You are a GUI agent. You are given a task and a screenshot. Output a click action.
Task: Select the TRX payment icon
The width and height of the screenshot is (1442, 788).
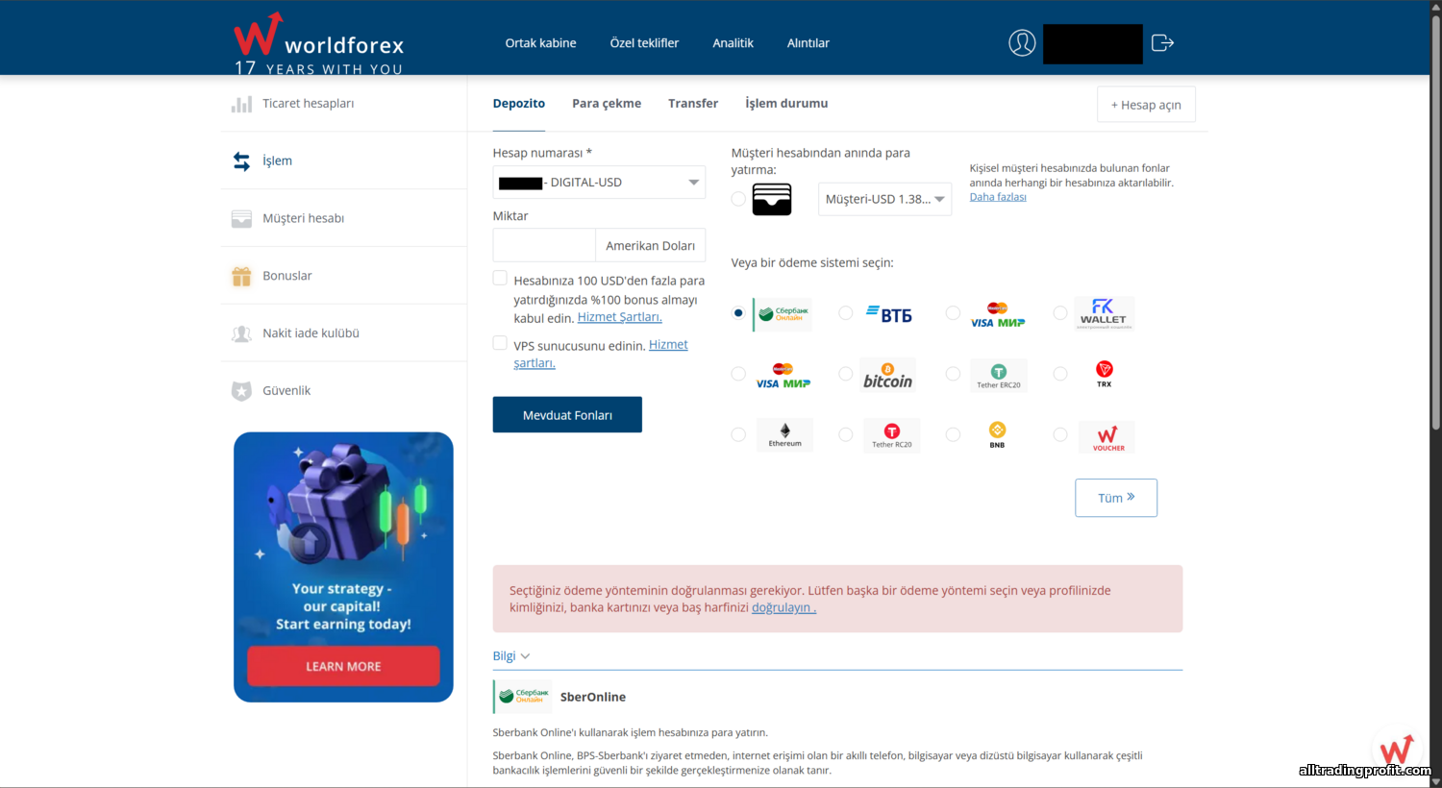1104,374
